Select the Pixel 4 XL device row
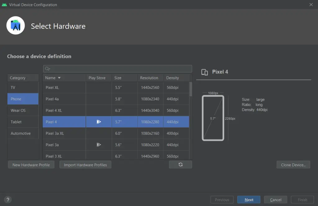The width and height of the screenshot is (318, 206). coord(116,110)
